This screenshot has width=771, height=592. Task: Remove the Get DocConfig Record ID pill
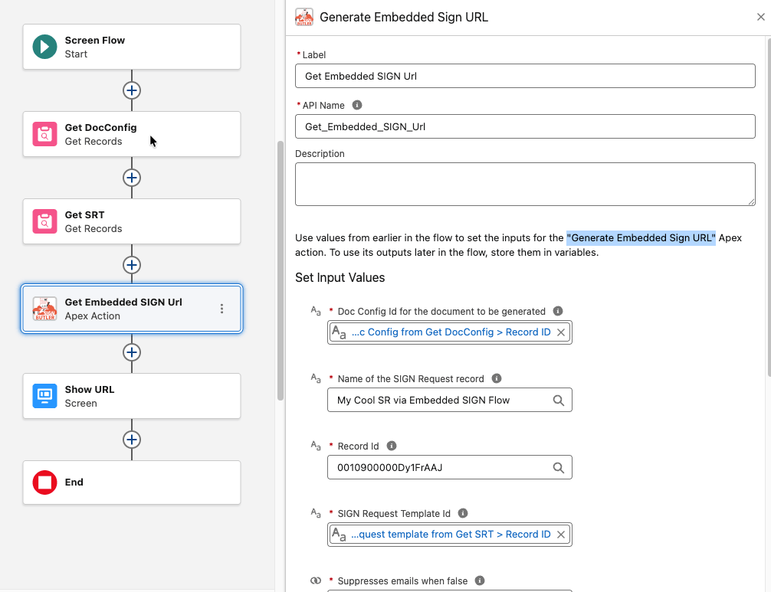(x=560, y=332)
